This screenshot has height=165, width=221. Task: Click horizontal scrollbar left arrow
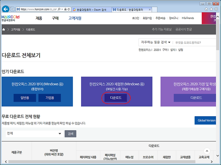point(6,162)
